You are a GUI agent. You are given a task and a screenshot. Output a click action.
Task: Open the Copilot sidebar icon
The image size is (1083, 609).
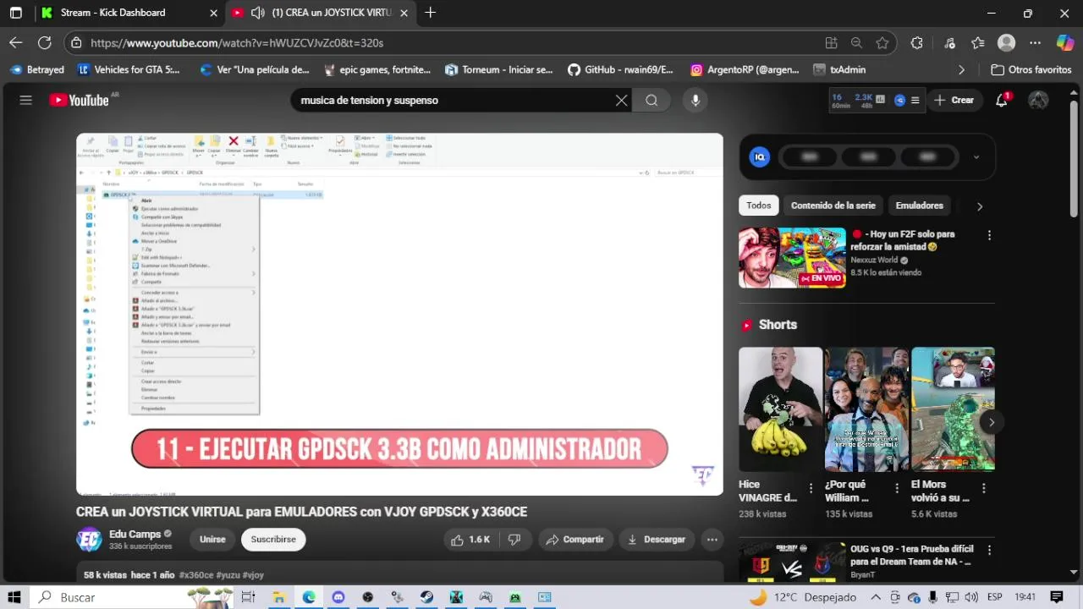click(x=1065, y=42)
